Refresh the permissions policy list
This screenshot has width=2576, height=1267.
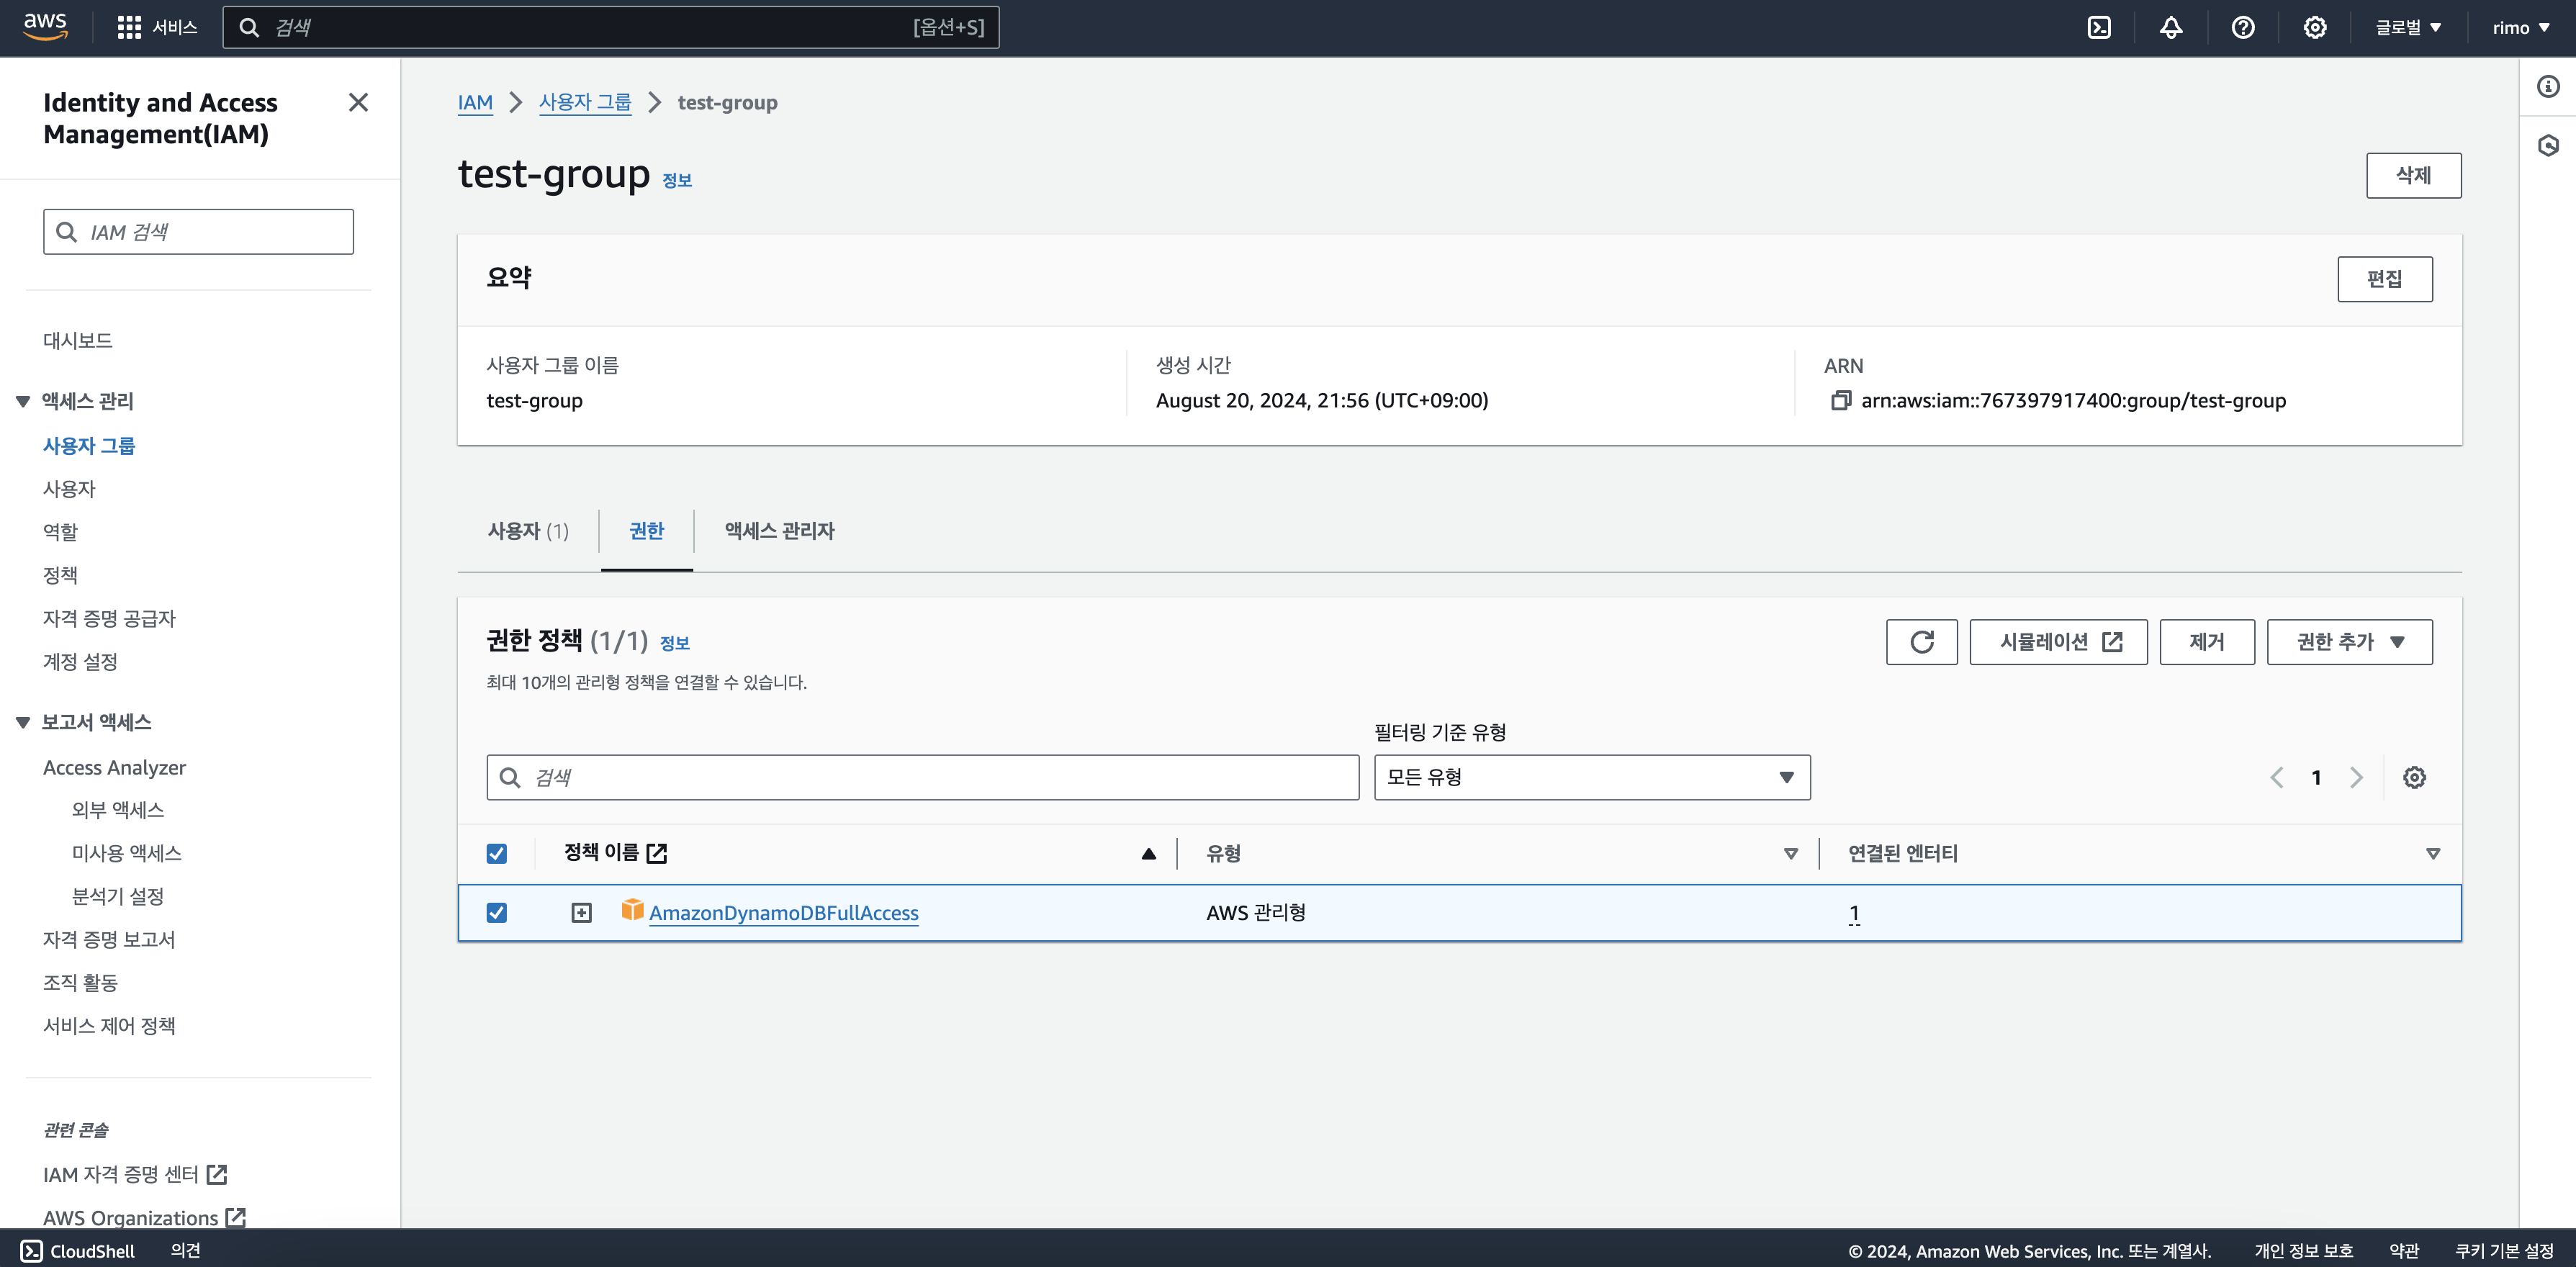pos(1921,642)
